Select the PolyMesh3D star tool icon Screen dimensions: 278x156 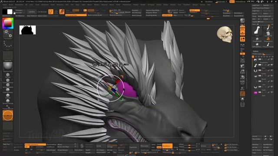pyautogui.click(x=257, y=39)
